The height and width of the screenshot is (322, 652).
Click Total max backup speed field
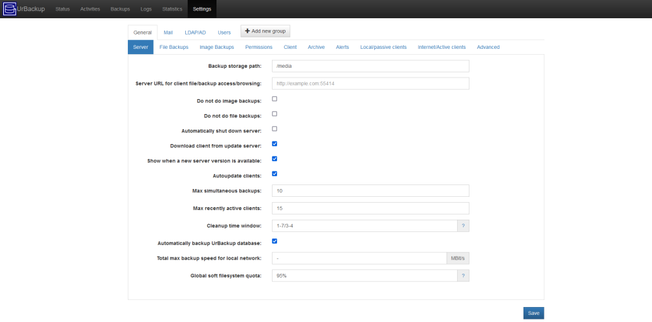point(359,258)
